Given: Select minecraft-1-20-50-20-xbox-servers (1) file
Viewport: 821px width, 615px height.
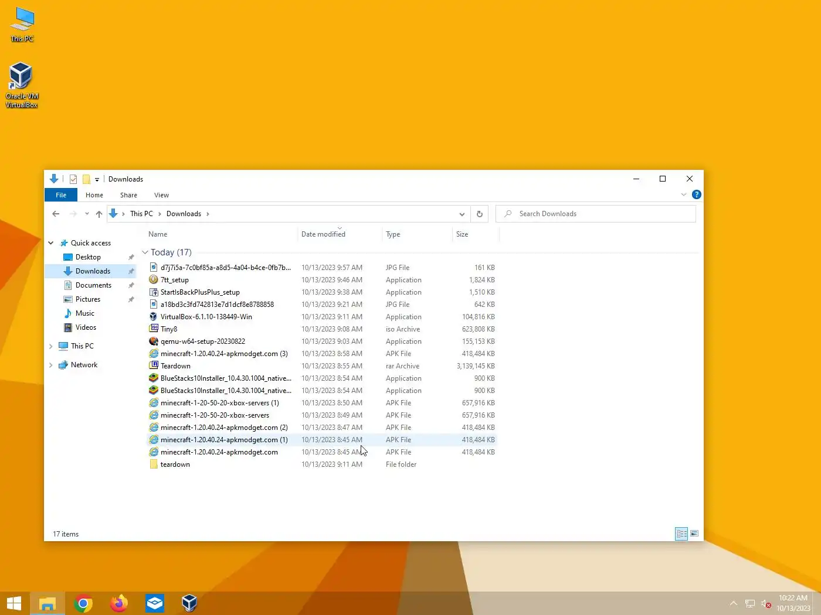Looking at the screenshot, I should [220, 403].
